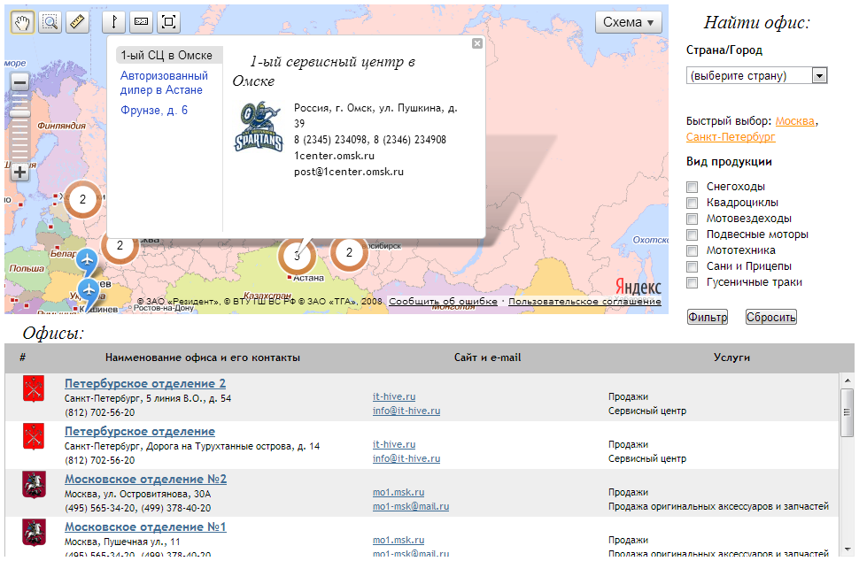Open cluster marker 3 near Астана
The image size is (859, 561).
[297, 255]
